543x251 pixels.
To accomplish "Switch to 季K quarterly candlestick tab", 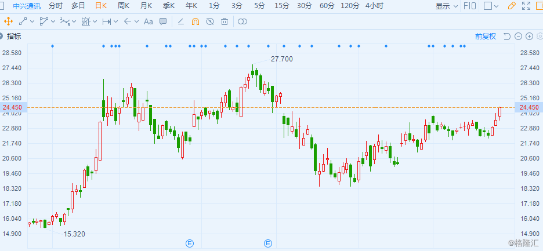I will [169, 6].
